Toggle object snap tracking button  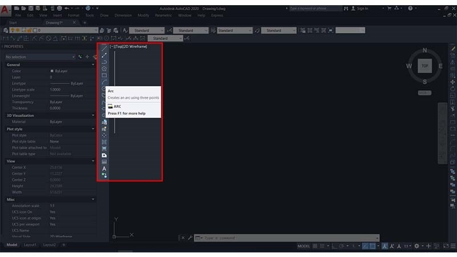365,246
